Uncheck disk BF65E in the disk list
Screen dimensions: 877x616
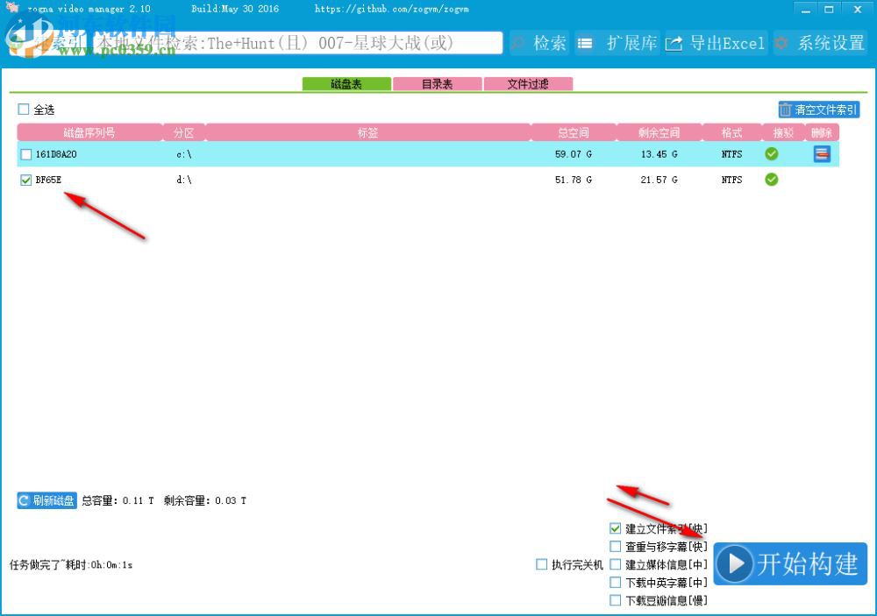point(25,180)
